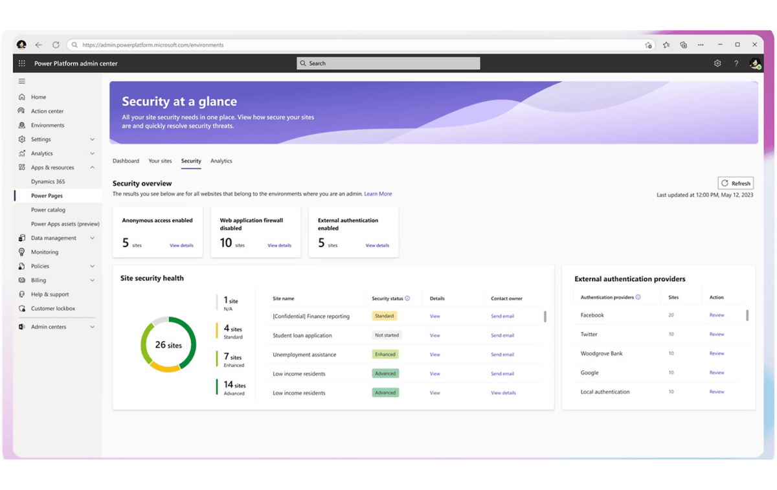Click the Policies icon
Viewport: 777px width, 490px height.
[22, 266]
